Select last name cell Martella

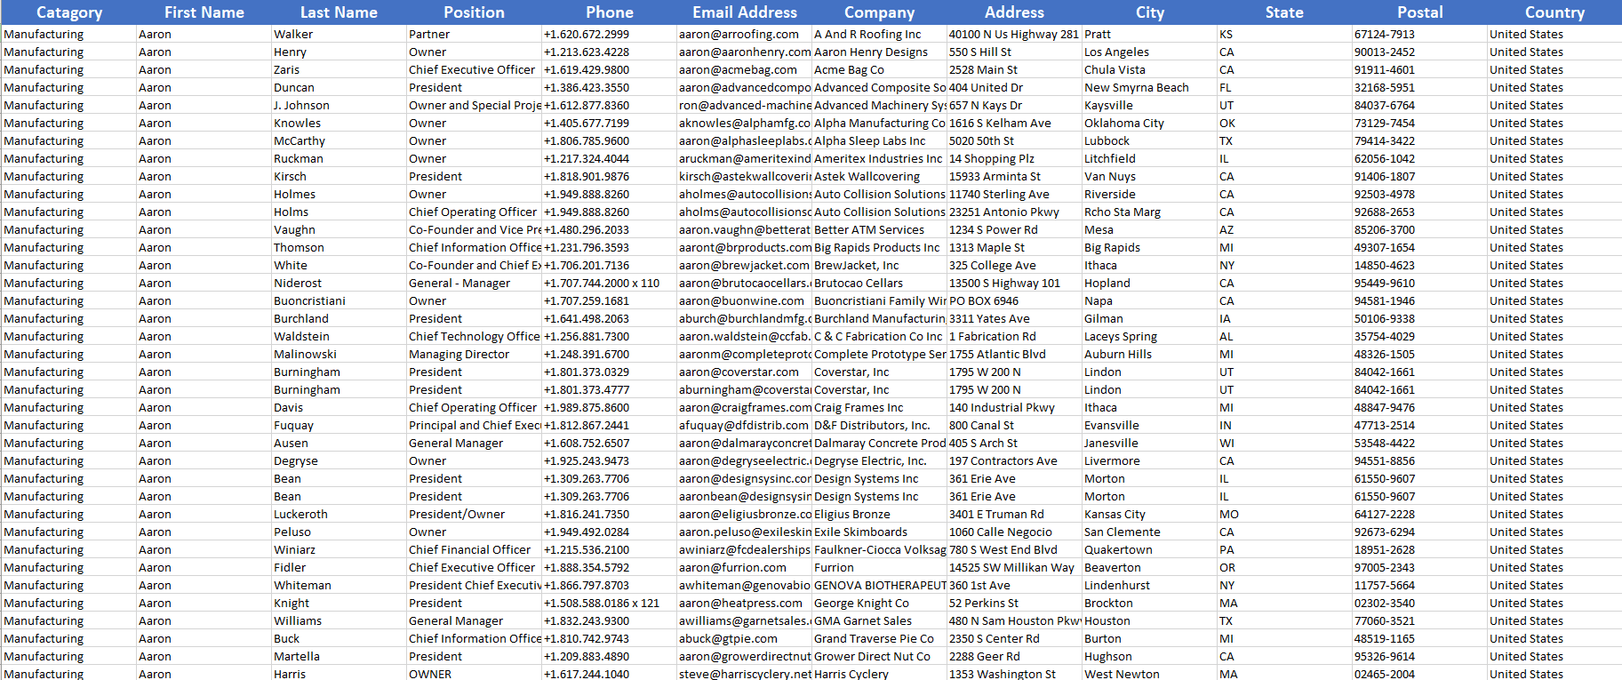click(339, 656)
